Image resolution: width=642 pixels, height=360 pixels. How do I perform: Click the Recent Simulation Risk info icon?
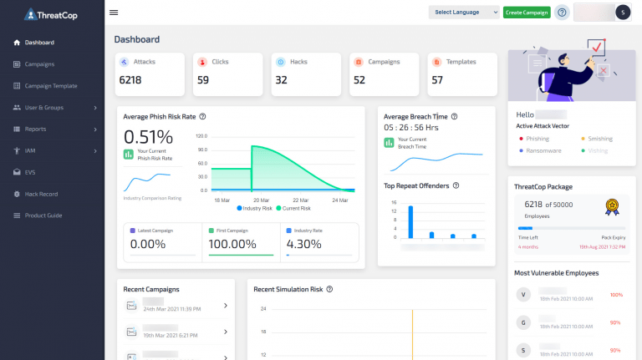coord(329,289)
